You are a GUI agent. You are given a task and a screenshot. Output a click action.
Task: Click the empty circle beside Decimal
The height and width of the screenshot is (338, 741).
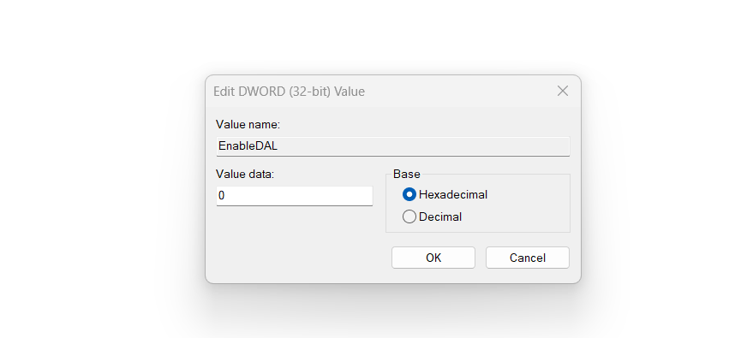point(409,216)
